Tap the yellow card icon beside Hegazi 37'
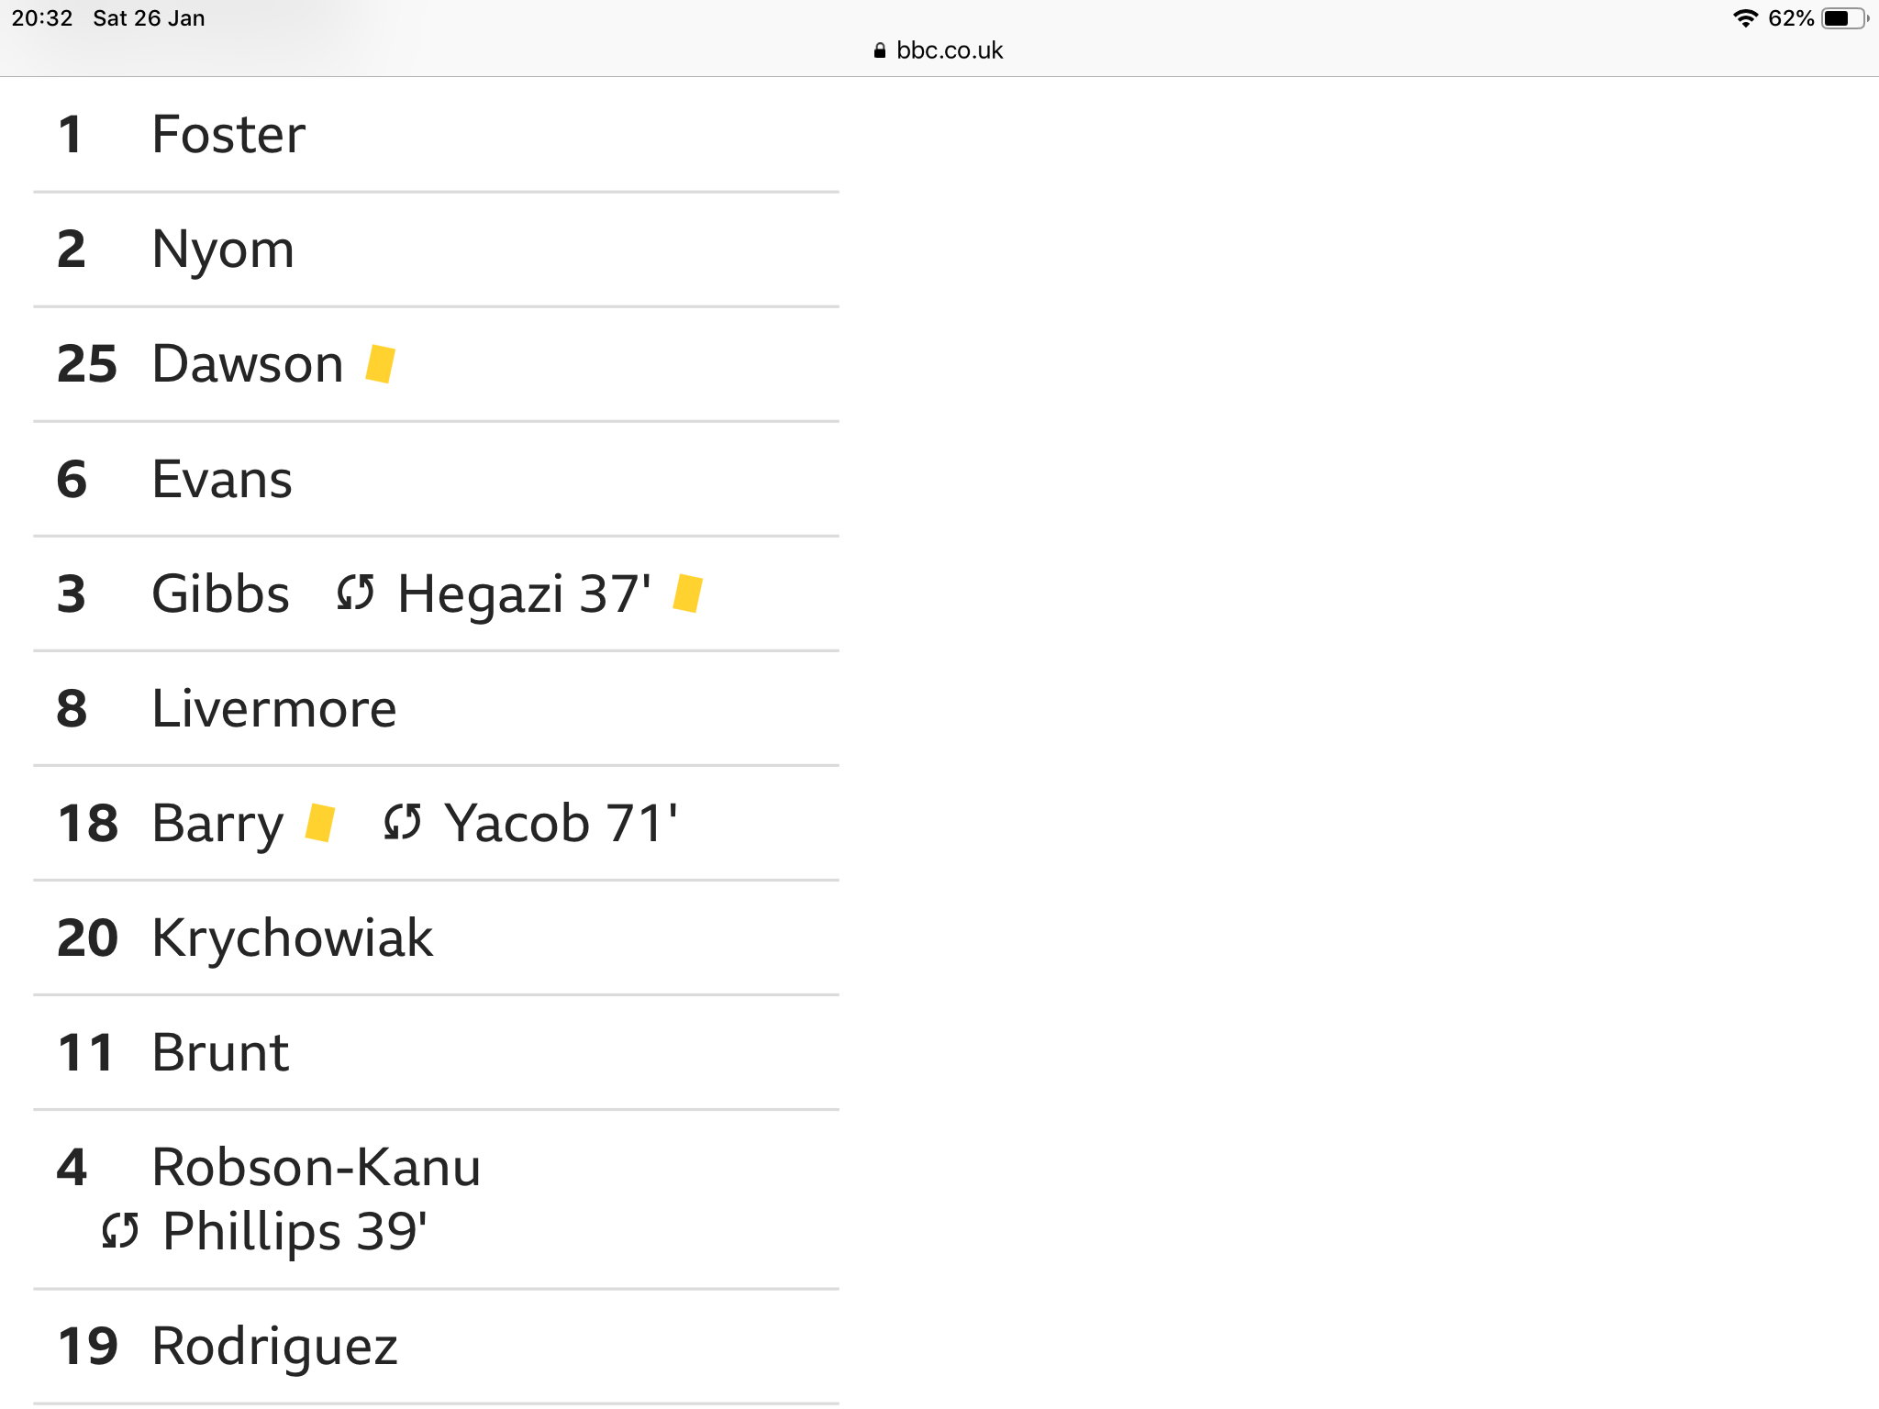The height and width of the screenshot is (1409, 1879). pyautogui.click(x=687, y=593)
